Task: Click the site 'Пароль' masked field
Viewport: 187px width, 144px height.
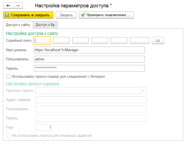Action: (89, 68)
